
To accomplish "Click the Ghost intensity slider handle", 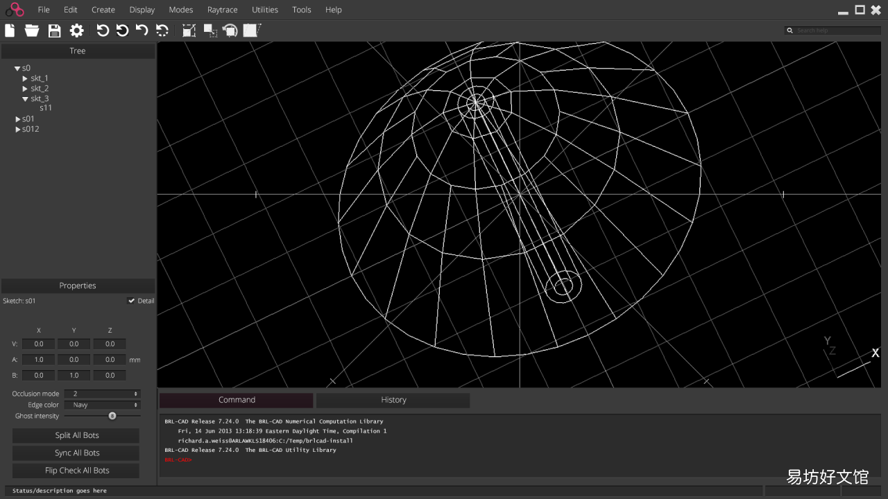I will (112, 416).
